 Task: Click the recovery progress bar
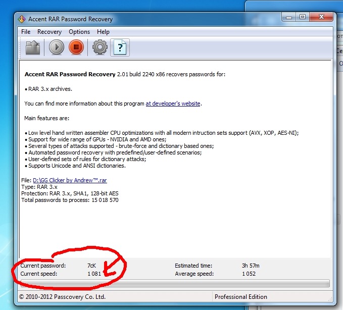[175, 284]
